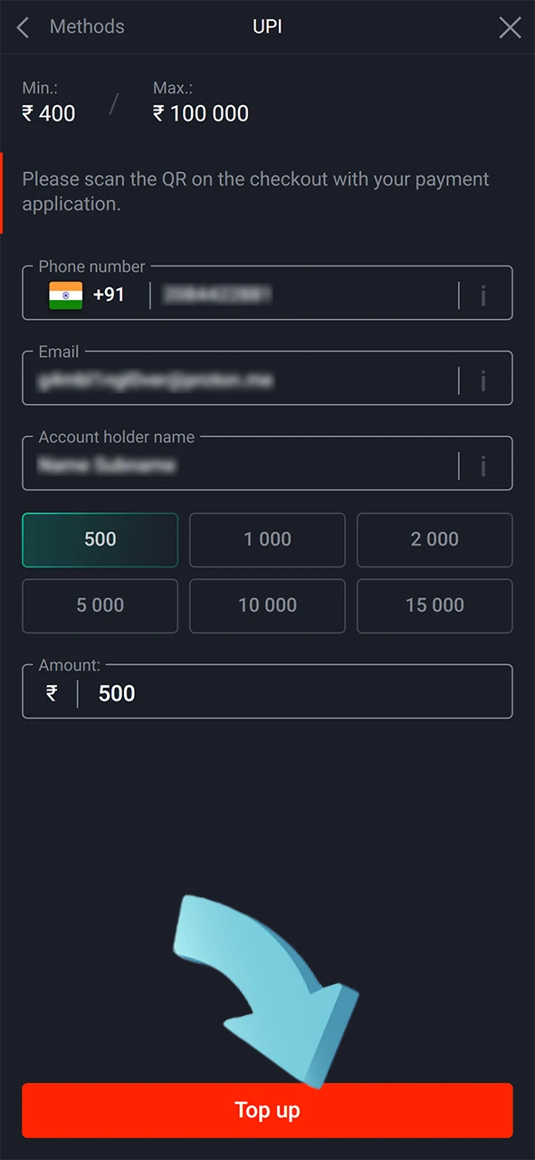The height and width of the screenshot is (1160, 535).
Task: Close the UPI payment window
Action: 510,27
